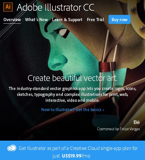
Task: Open the Behance Bē icon
Action: pos(137,122)
